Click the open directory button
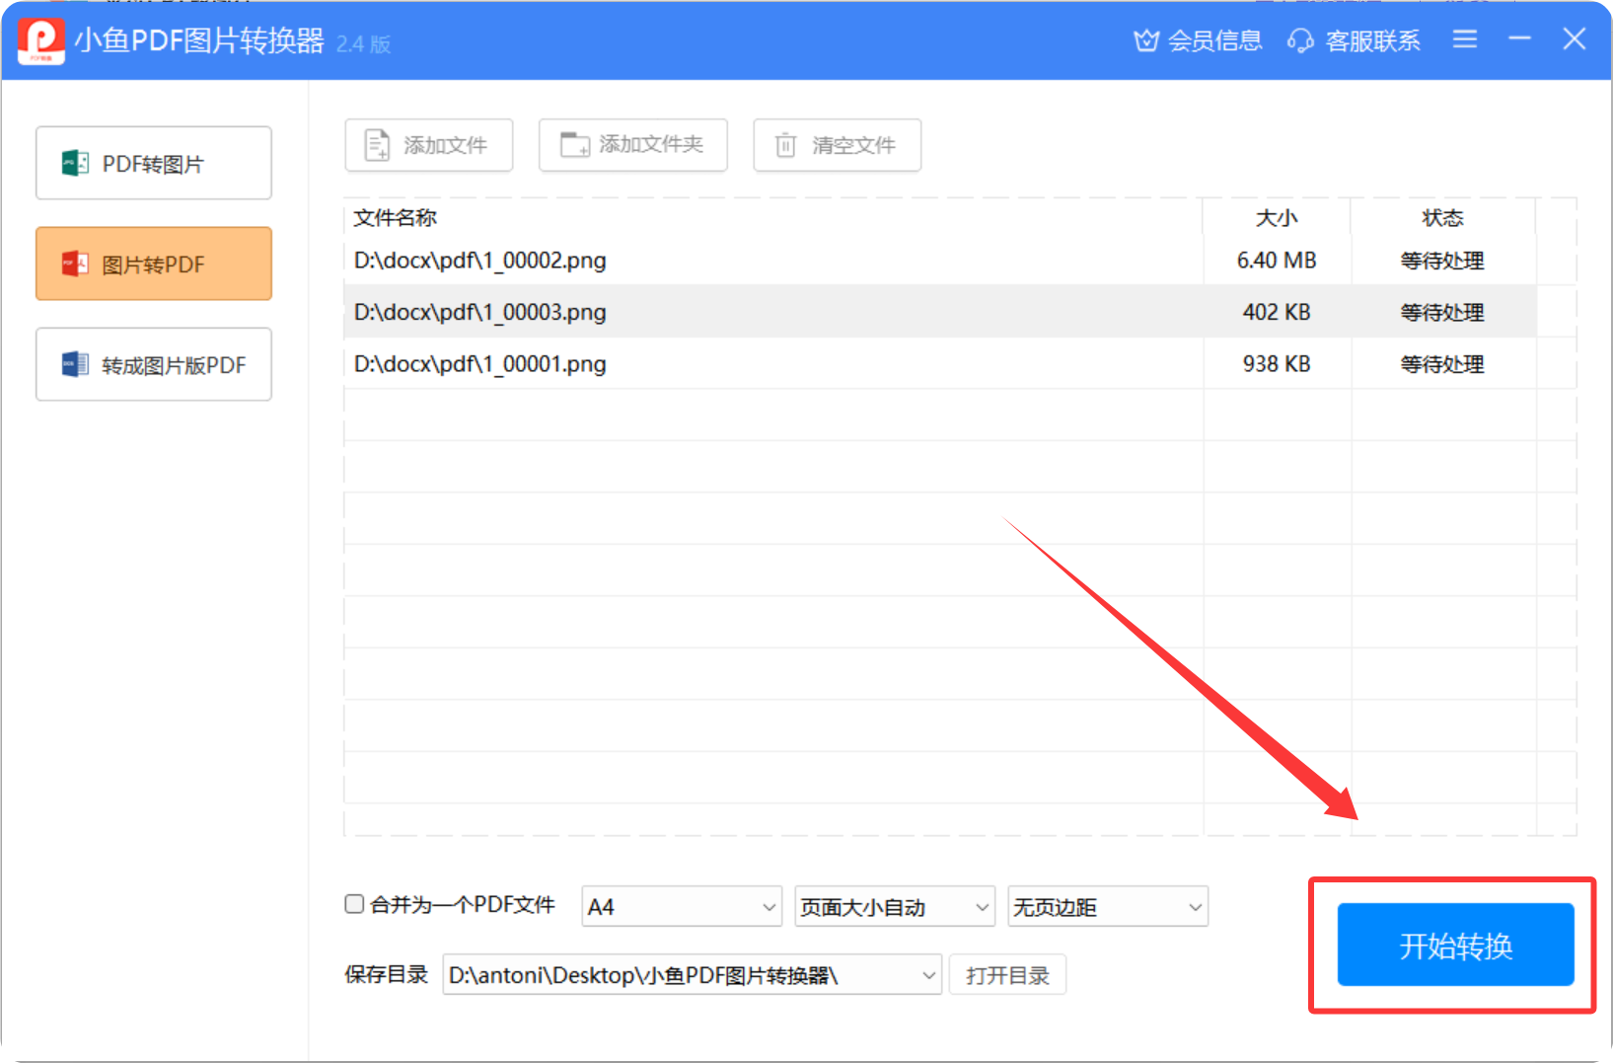 (x=1007, y=976)
